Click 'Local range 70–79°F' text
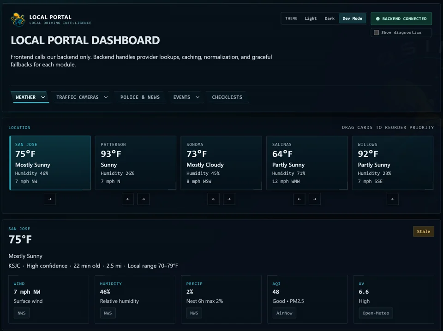The image size is (443, 331). pyautogui.click(x=153, y=266)
